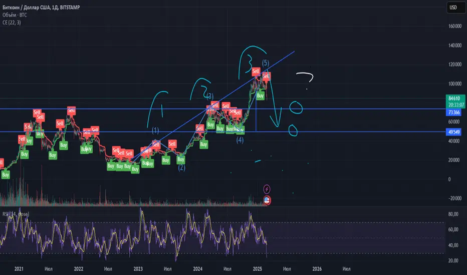Click the 2026 label on time axis
The height and width of the screenshot is (275, 467).
pyautogui.click(x=317, y=269)
